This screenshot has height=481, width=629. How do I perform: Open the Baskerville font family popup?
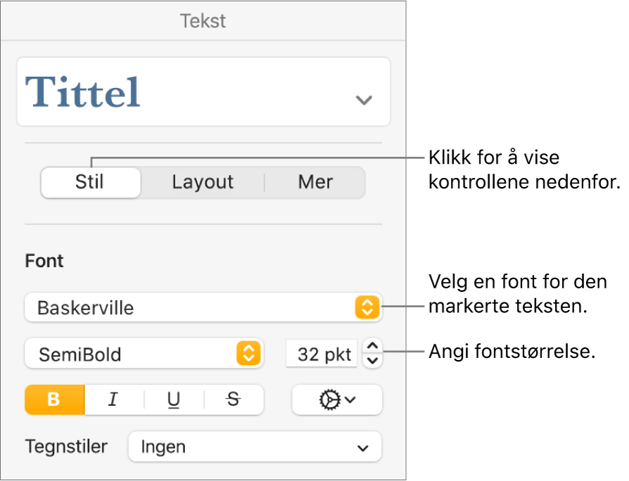pyautogui.click(x=203, y=307)
